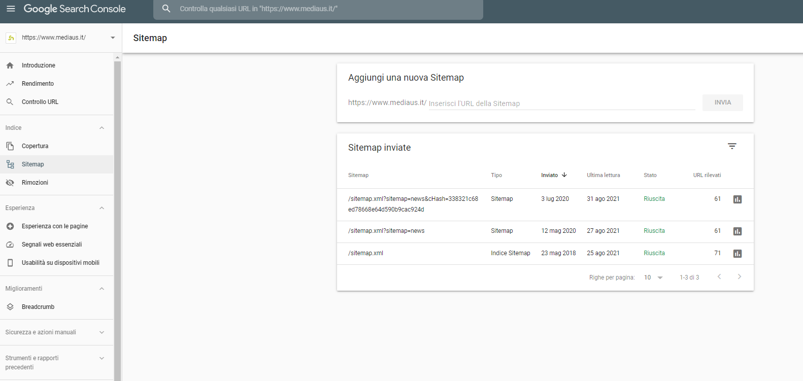Click the Breadcrumb layers icon
The width and height of the screenshot is (803, 381).
10,307
